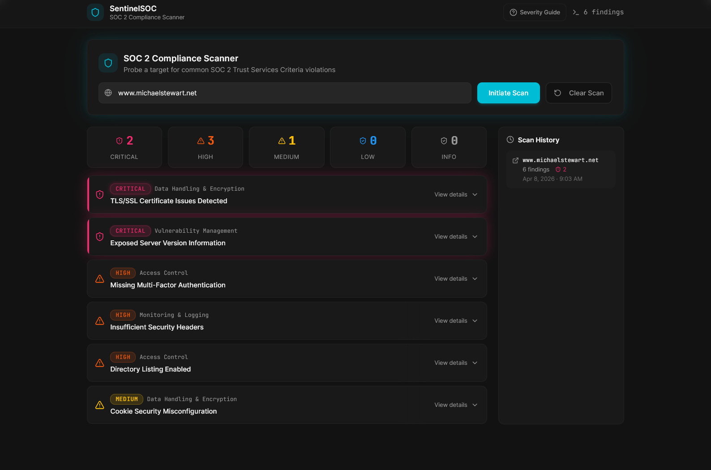Select the High severity count card
The width and height of the screenshot is (711, 470).
pyautogui.click(x=206, y=147)
